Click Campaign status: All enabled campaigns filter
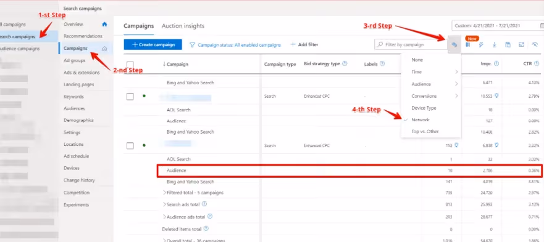This screenshot has height=242, width=544. pos(236,45)
